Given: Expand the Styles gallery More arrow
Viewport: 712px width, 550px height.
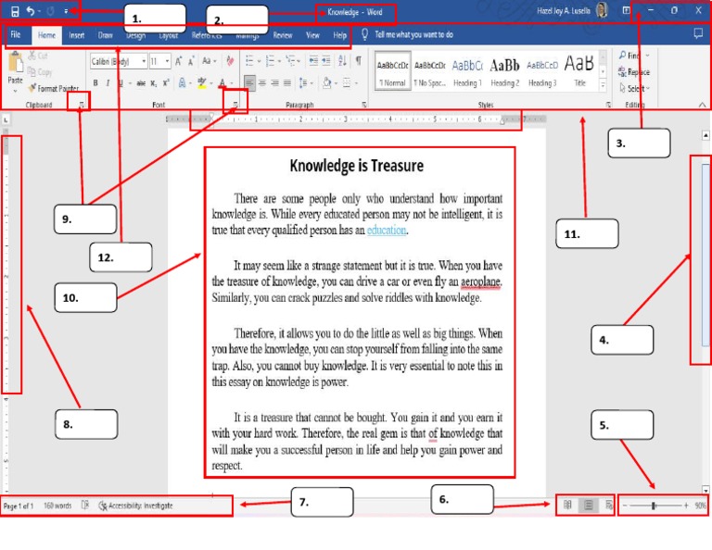Looking at the screenshot, I should [x=603, y=85].
